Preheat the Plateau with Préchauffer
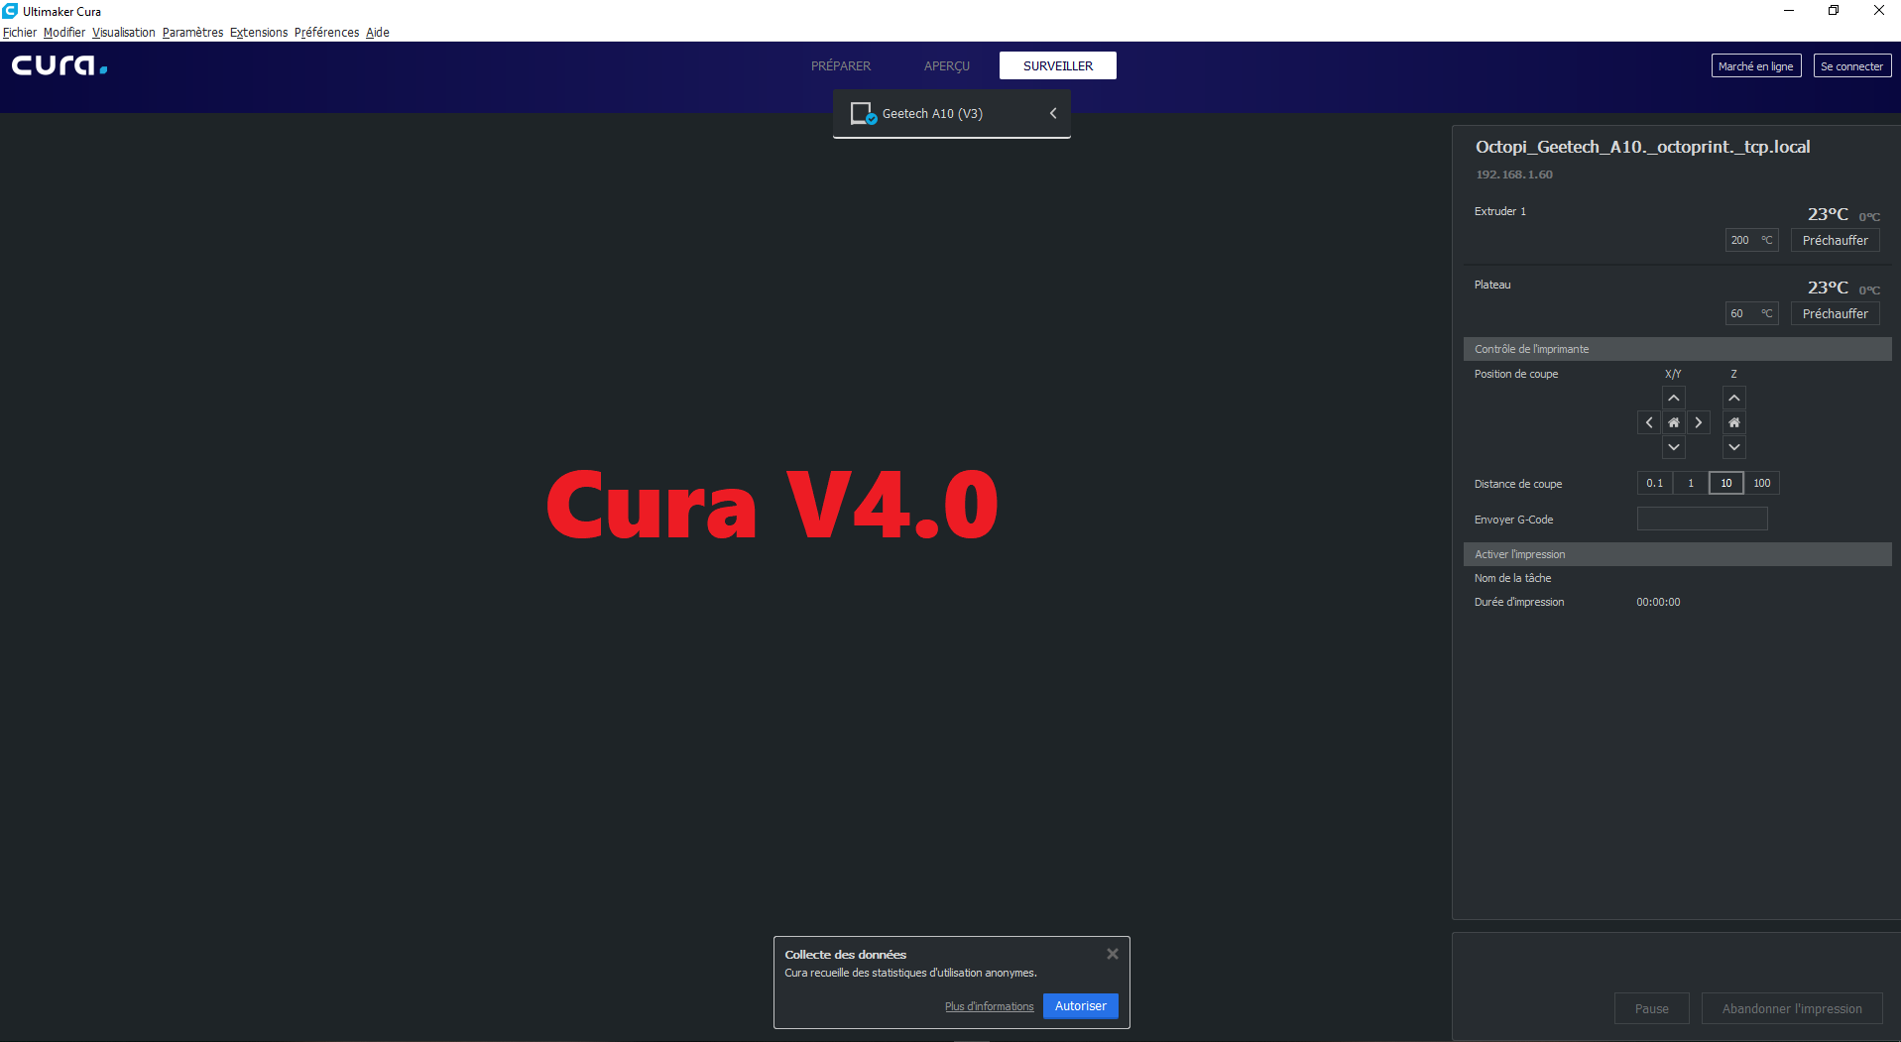The width and height of the screenshot is (1901, 1042). point(1836,313)
